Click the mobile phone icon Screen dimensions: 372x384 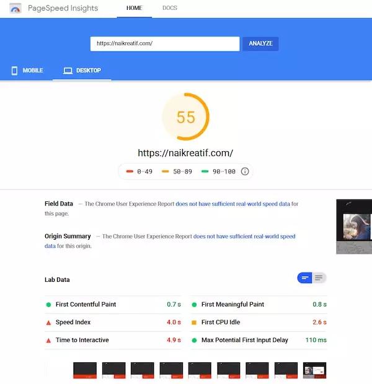click(x=14, y=71)
